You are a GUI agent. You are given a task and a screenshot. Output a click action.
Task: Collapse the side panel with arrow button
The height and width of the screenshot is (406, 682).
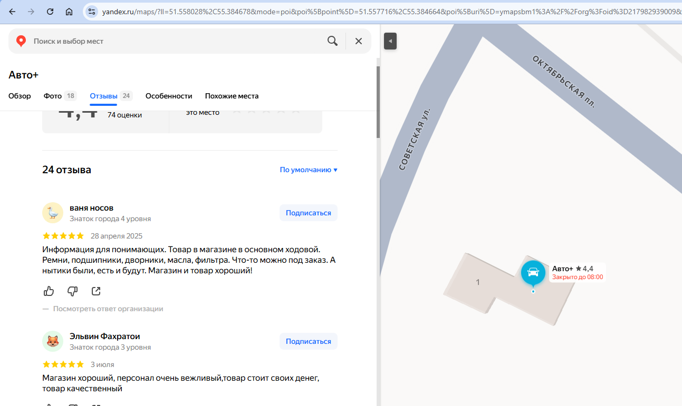click(390, 41)
